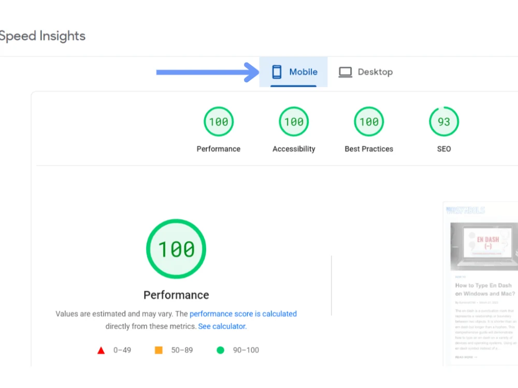The image size is (518, 388).
Task: Click the orange square 50–89 legend icon
Action: click(x=159, y=350)
